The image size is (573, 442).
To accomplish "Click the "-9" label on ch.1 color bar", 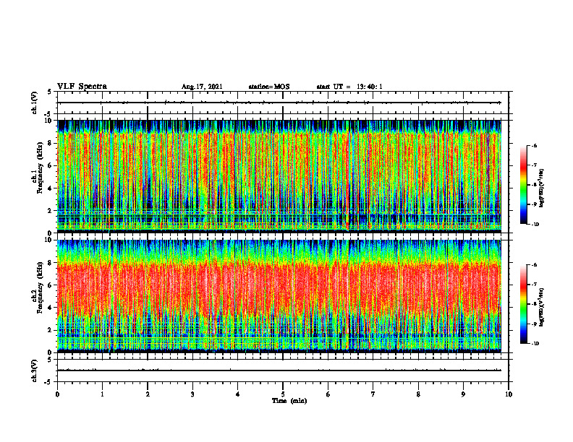I will click(x=534, y=204).
